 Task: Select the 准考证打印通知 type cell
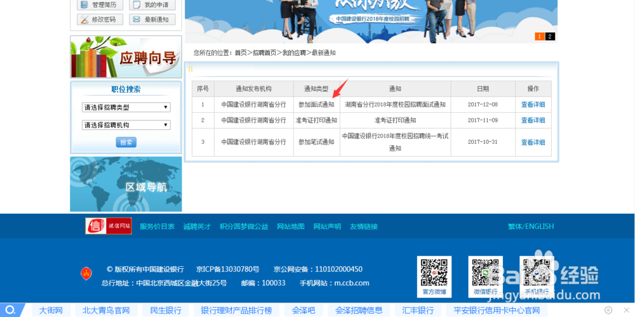click(317, 120)
